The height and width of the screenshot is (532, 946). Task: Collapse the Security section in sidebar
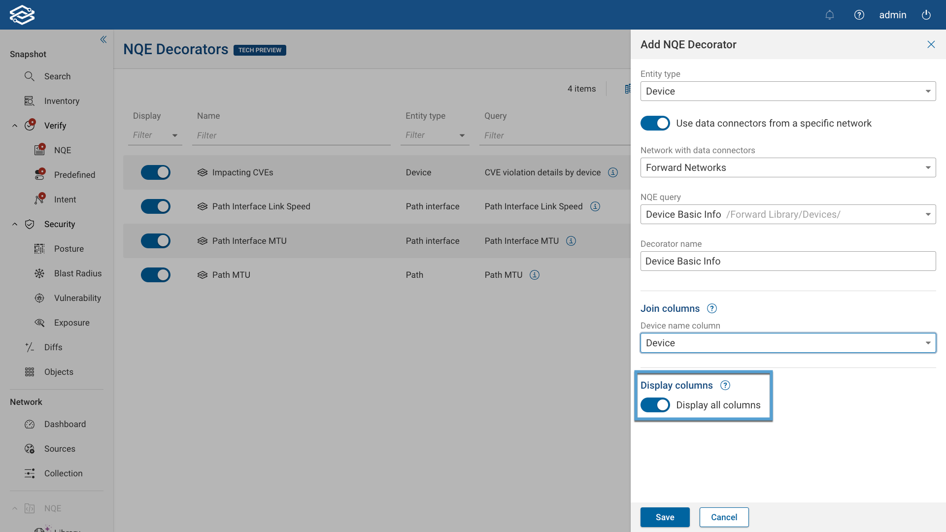(x=15, y=224)
